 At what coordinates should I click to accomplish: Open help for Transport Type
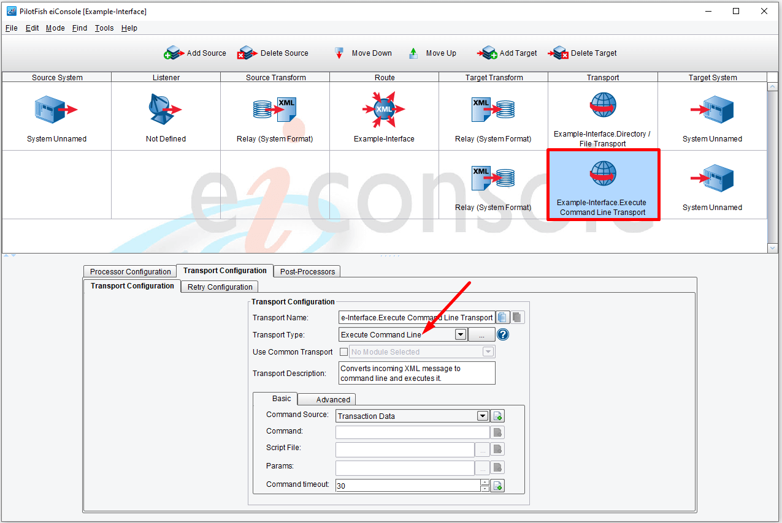point(503,334)
